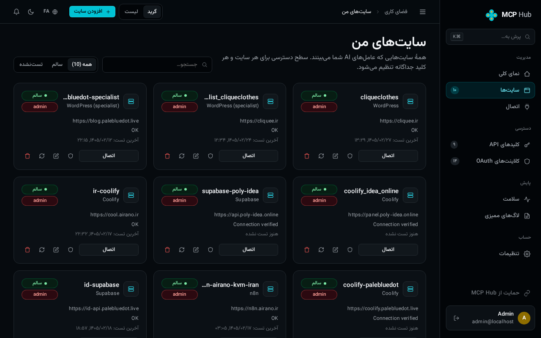Click اتصال button on supabase-poly-idea card

click(249, 250)
